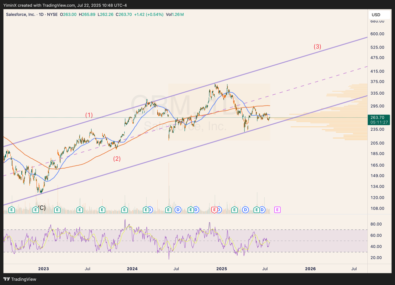Click the 108.00 price axis label
This screenshot has height=285, width=395.
click(377, 208)
